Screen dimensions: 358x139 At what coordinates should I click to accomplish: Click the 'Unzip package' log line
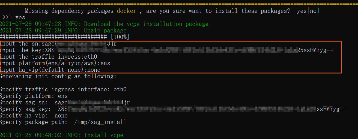63,31
